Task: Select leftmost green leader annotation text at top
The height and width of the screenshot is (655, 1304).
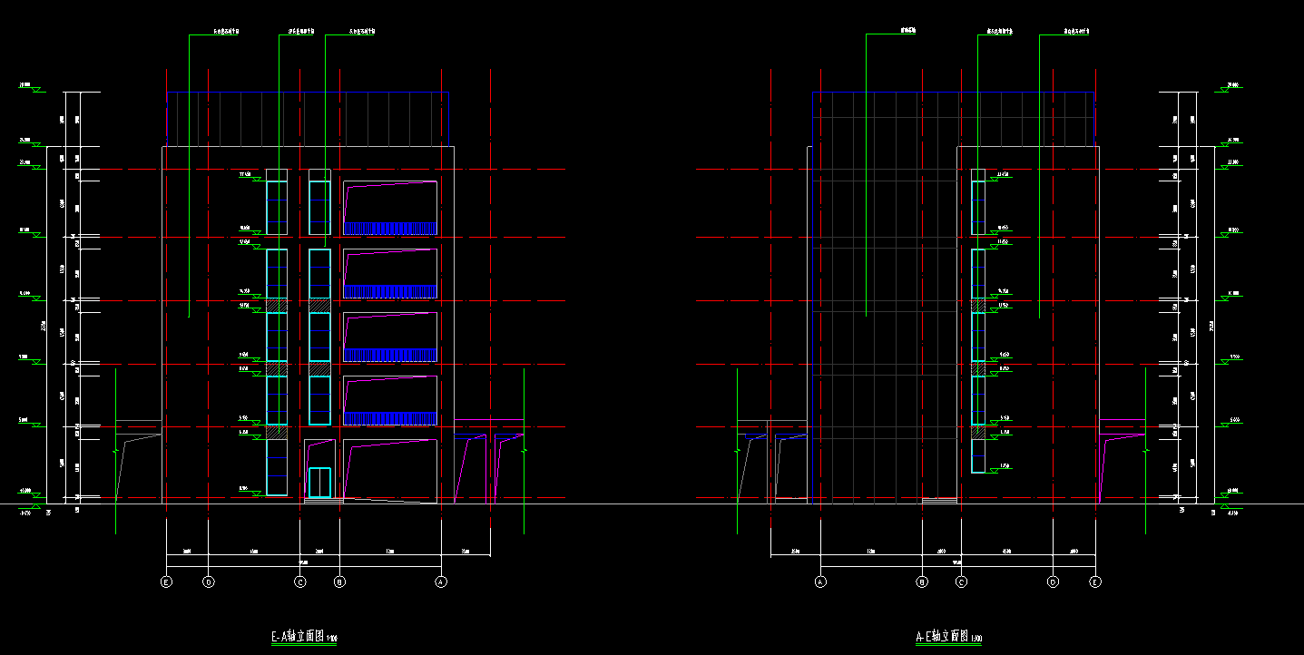Action: tap(226, 32)
